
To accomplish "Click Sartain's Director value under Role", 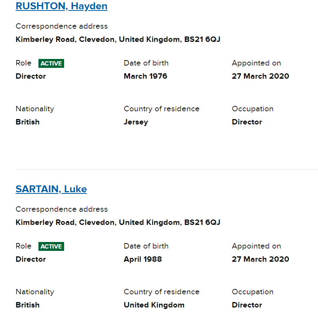I will tap(31, 259).
